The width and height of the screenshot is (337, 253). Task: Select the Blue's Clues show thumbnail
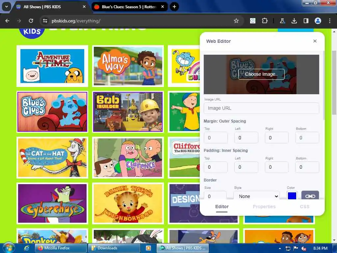click(52, 112)
